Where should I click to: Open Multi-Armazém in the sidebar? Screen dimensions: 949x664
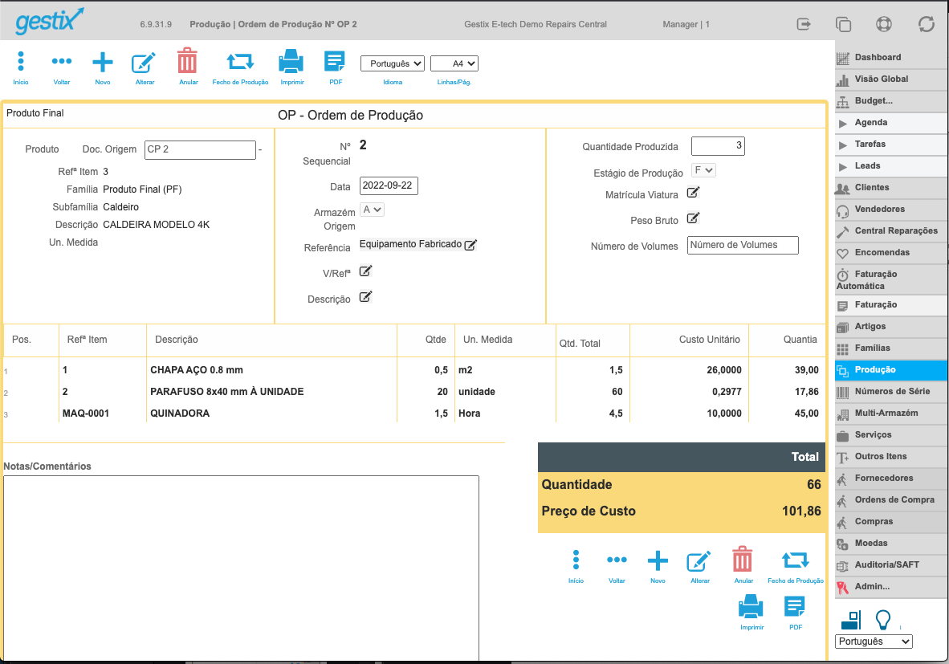(891, 413)
